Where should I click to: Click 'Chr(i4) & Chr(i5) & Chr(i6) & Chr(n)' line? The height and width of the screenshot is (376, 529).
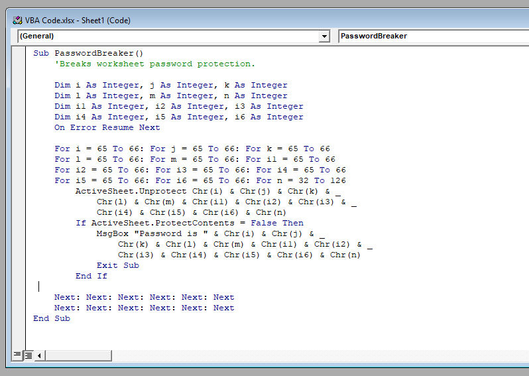pos(192,213)
